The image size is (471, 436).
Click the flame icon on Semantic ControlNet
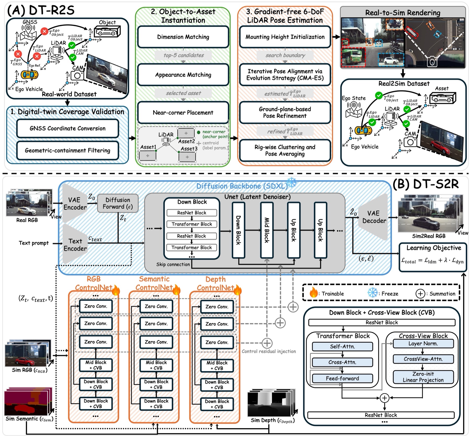pos(176,290)
